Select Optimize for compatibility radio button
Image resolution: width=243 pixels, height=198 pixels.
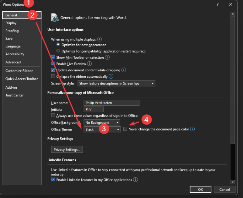coord(58,51)
